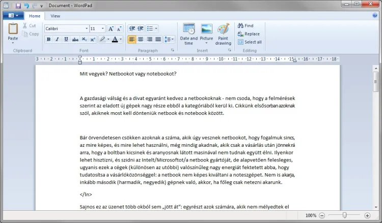Click the vertical scrollbar thumb
The image size is (382, 223).
[376, 82]
